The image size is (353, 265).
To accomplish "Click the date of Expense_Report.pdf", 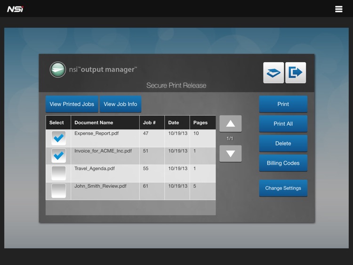I will (x=177, y=133).
